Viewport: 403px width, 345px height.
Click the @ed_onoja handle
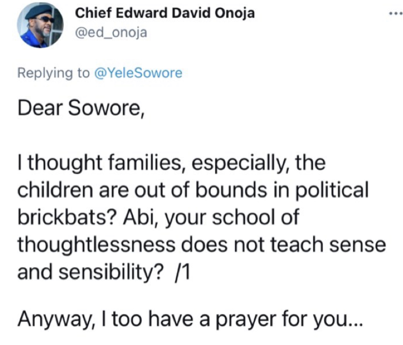(111, 33)
